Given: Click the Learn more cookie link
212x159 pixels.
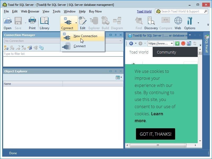Looking at the screenshot, I should (149, 117).
